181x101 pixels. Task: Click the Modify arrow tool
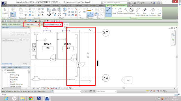[x=5, y=11]
